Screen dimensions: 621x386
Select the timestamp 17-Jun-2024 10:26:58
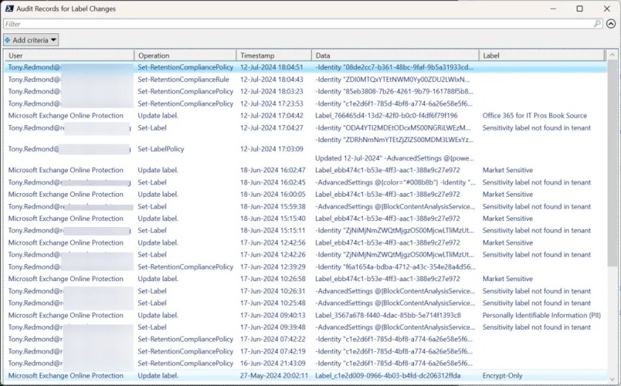[x=273, y=279]
